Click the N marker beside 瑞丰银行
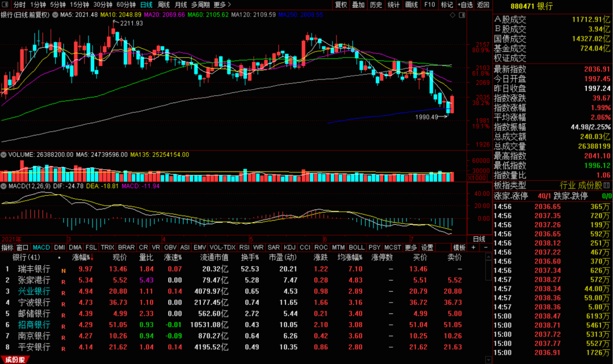Viewport: 613px width, 364px height. [x=64, y=270]
